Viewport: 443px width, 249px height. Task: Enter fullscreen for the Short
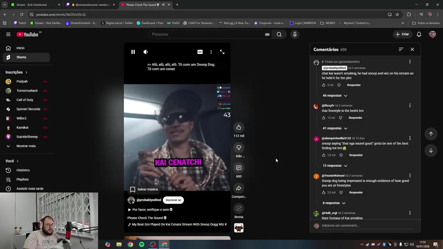click(x=222, y=52)
